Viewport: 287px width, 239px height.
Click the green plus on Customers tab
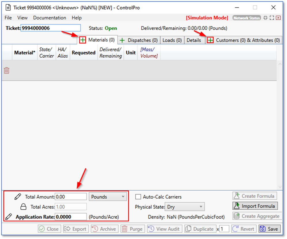tap(210, 40)
